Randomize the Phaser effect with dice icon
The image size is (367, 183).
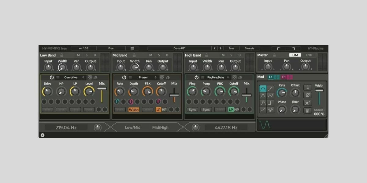(x=162, y=77)
